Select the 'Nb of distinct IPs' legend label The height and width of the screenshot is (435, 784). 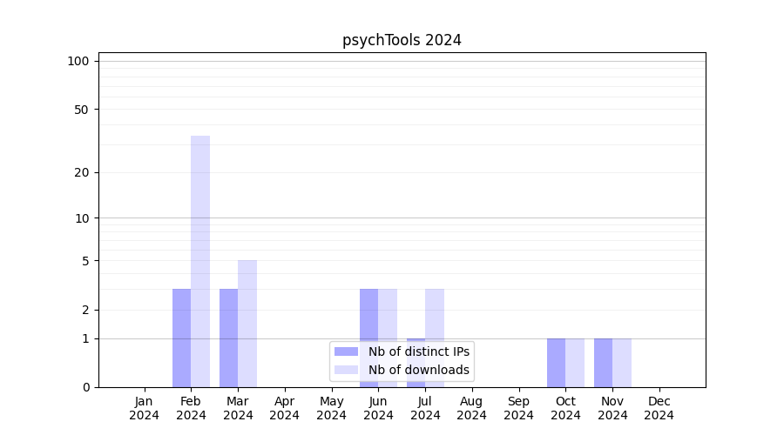pos(419,351)
